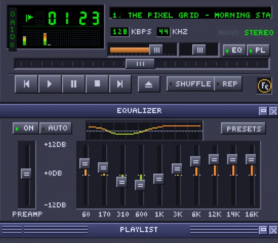Click the I letter in the OAIDV strip
The width and height of the screenshot is (278, 243).
point(13,29)
